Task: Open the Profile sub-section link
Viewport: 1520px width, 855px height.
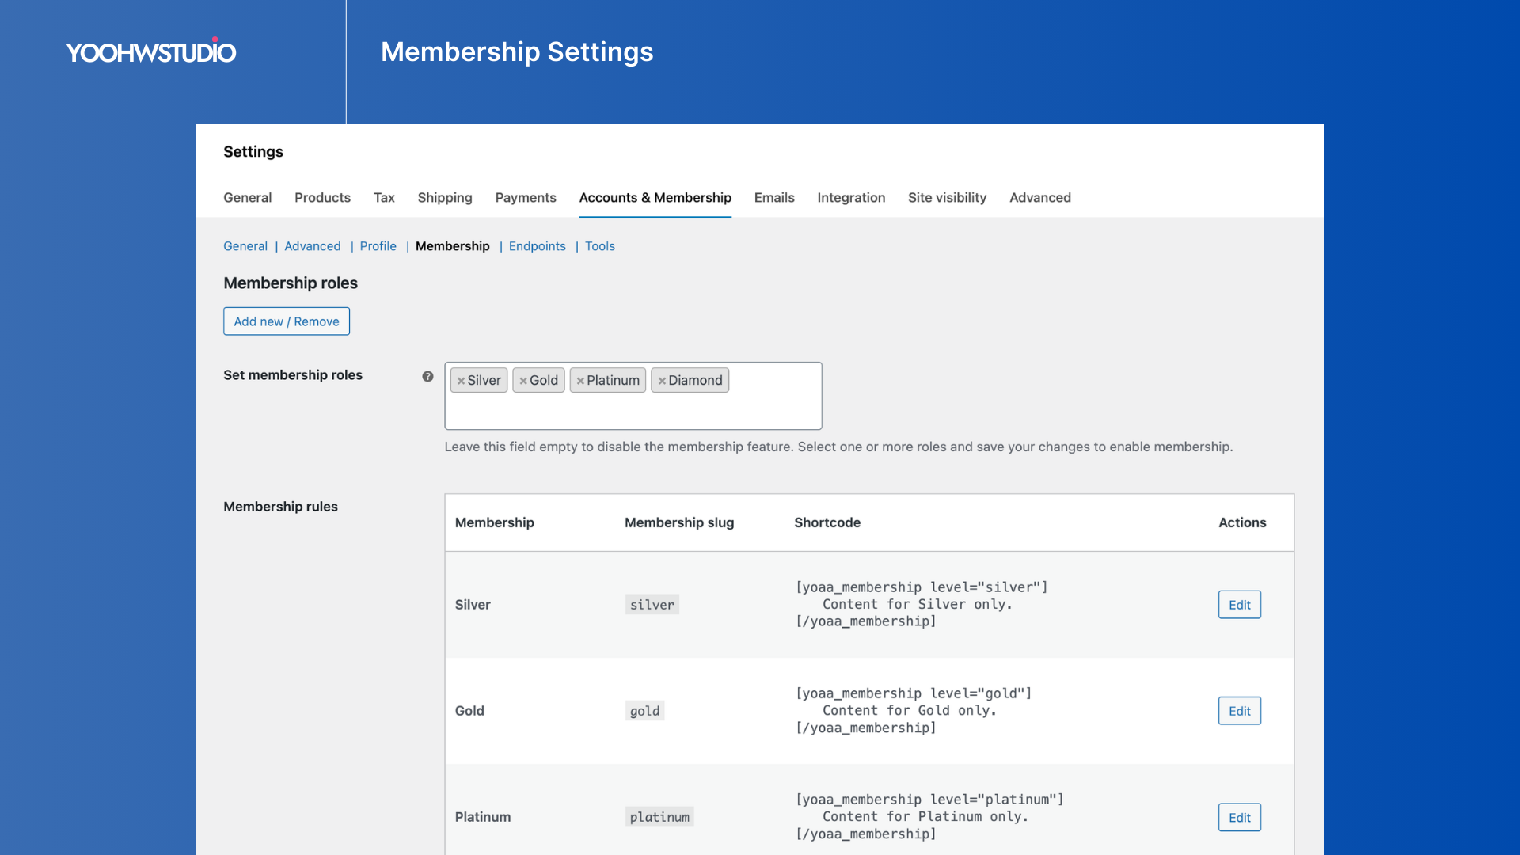Action: tap(378, 246)
